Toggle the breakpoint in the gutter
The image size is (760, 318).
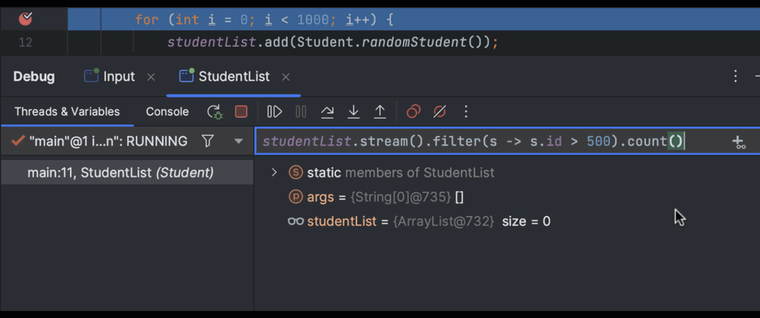[25, 19]
